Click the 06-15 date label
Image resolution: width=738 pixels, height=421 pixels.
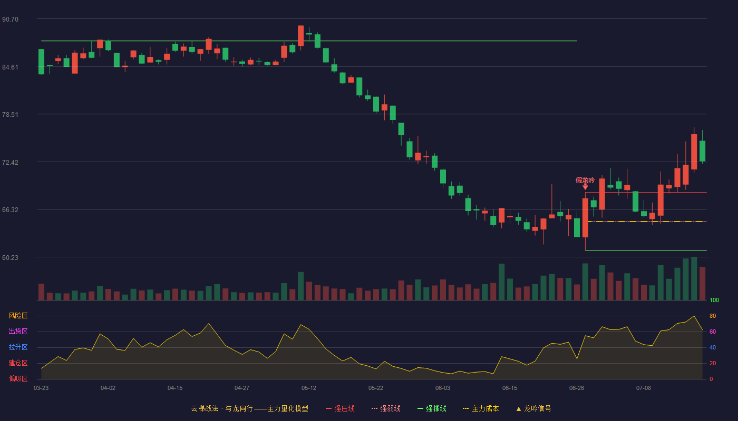point(510,388)
